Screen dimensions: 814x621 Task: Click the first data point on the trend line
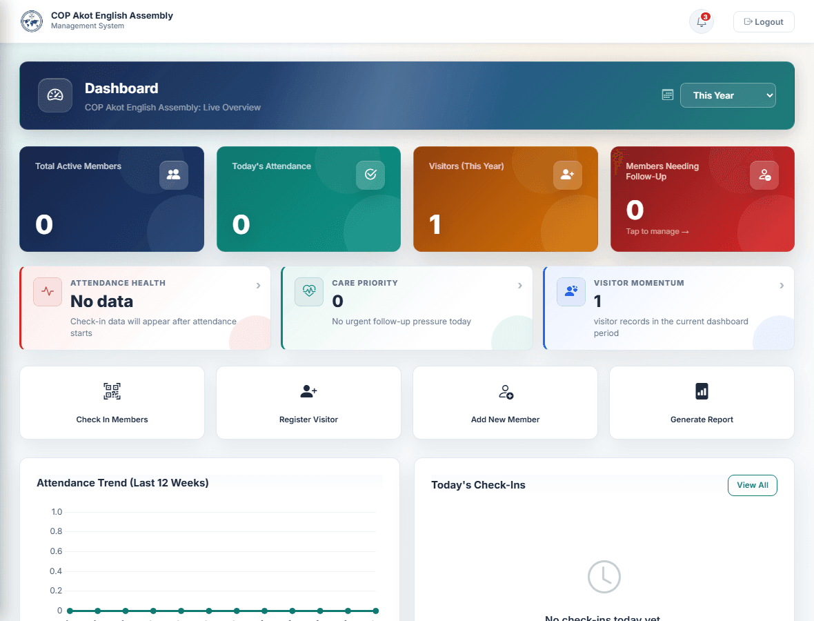(x=70, y=611)
